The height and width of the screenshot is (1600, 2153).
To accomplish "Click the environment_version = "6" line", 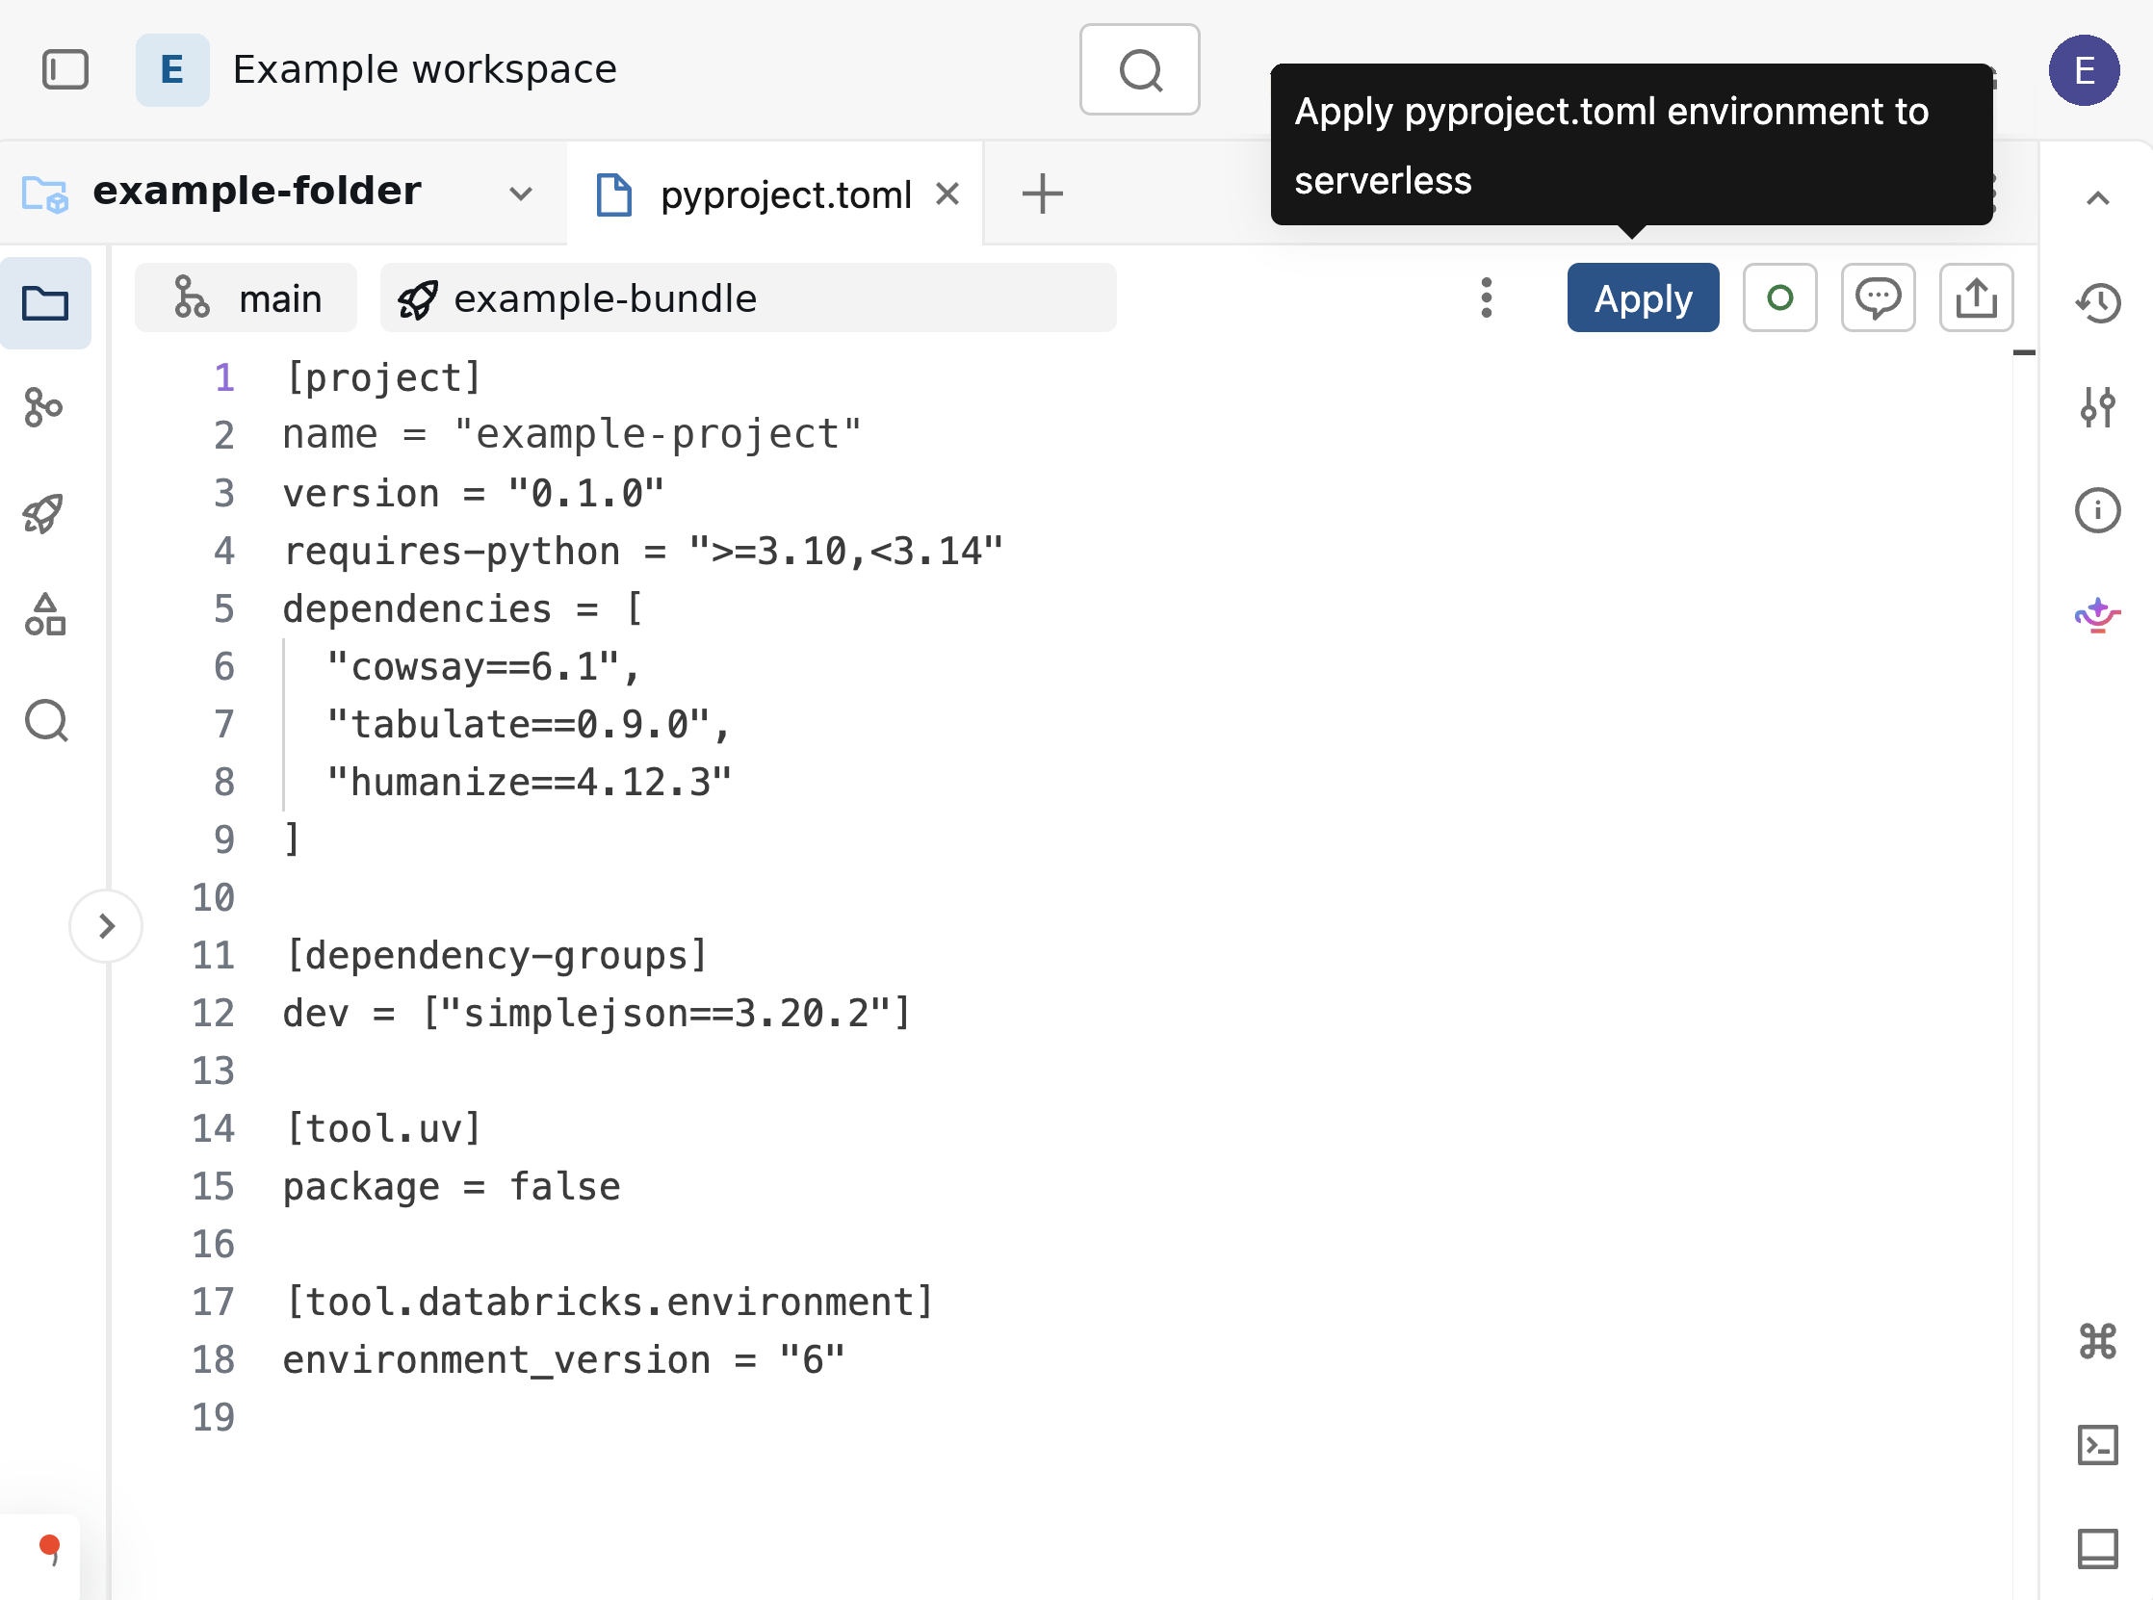I will pyautogui.click(x=563, y=1361).
